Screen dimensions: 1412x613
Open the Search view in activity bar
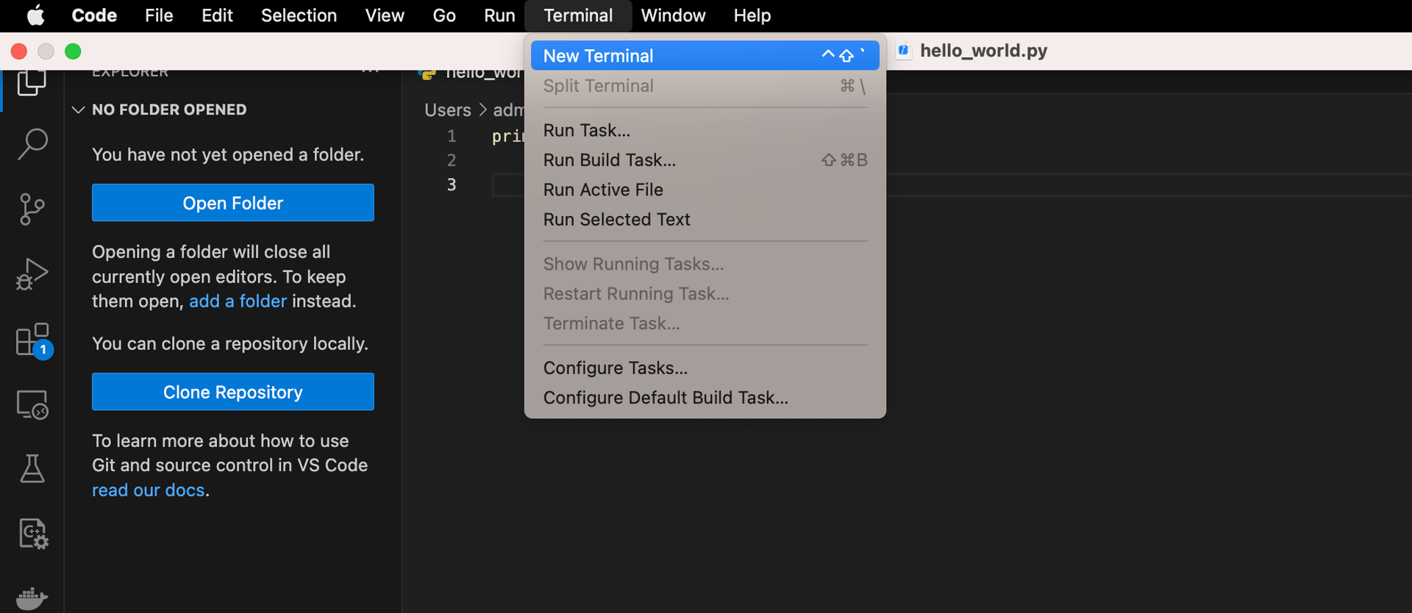32,144
